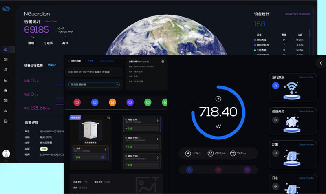Select the 过电压 alarm tab
This screenshot has width=326, height=194.
click(48, 43)
